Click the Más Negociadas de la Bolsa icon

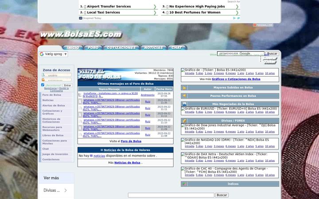[184, 104]
